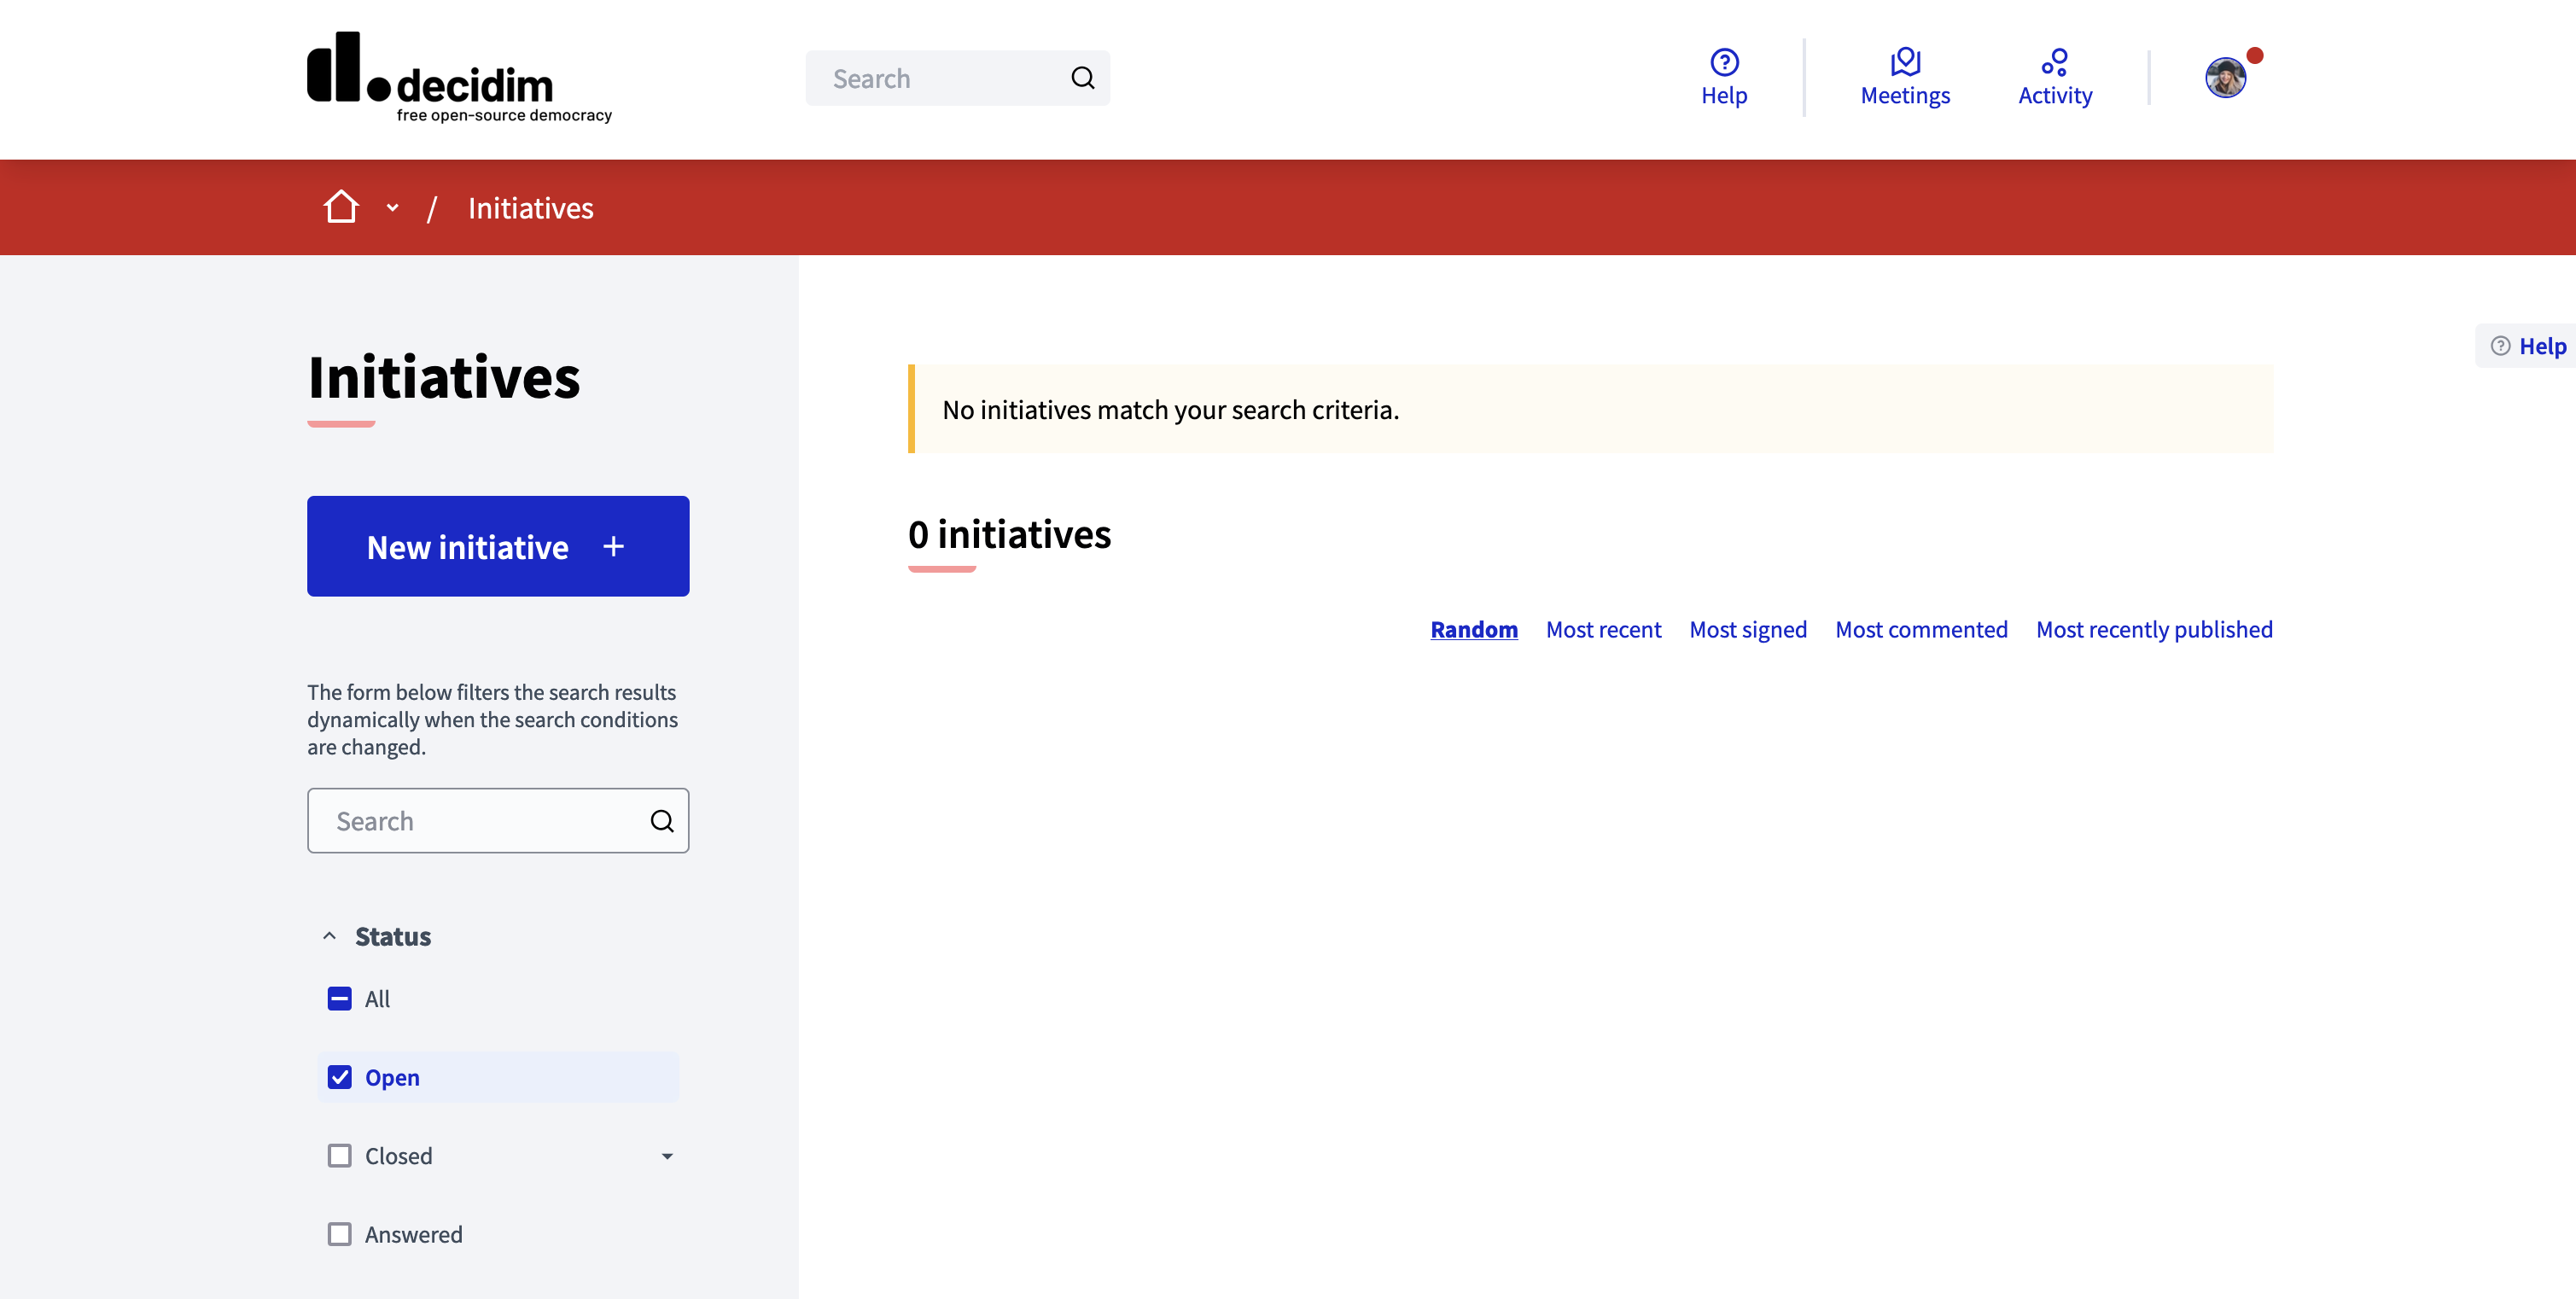Enable the Answered status filter
2576x1299 pixels.
(x=340, y=1234)
